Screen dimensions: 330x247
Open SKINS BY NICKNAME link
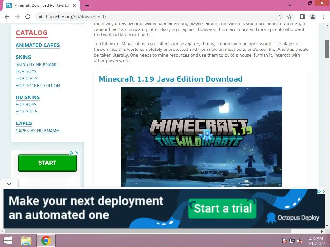[x=37, y=64]
